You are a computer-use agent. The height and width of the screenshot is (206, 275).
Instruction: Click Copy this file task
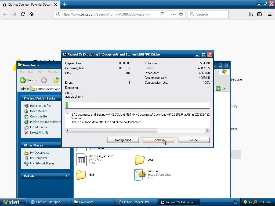[38, 116]
